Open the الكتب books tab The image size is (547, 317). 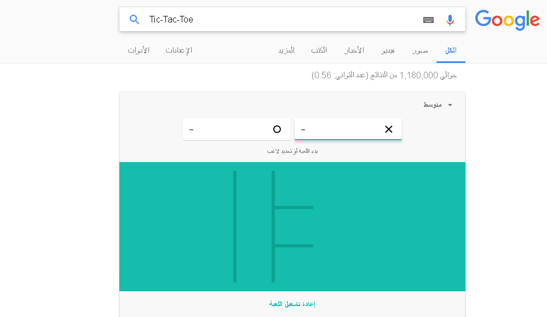click(319, 50)
